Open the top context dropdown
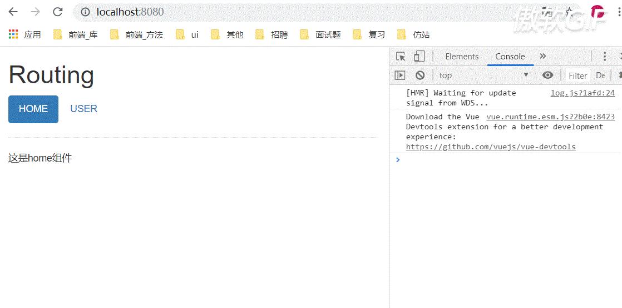Viewport: 622px width, 308px height. [484, 75]
